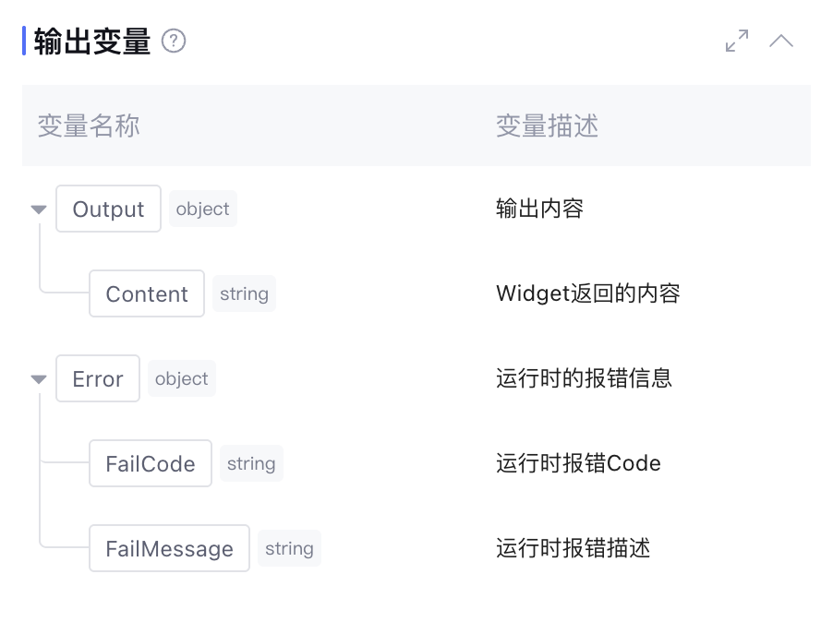Click the 运行时报错Code description text
This screenshot has width=833, height=622.
[578, 463]
